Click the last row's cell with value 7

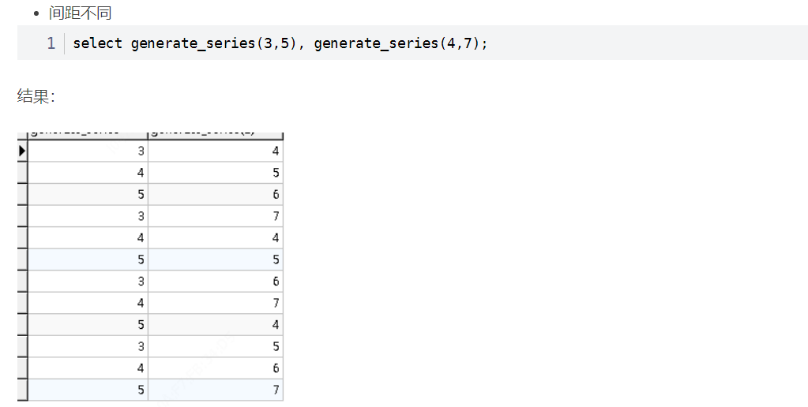pos(215,390)
